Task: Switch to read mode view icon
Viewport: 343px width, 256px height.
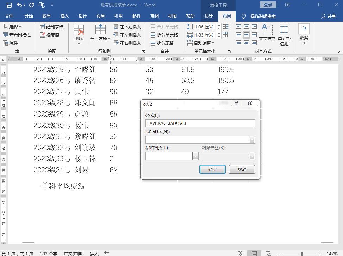Action: [240, 254]
